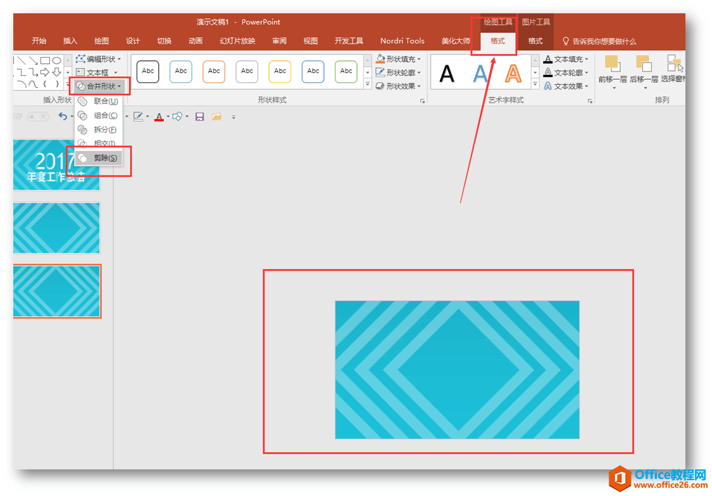Toggle the autosave 关 switch

[38, 117]
